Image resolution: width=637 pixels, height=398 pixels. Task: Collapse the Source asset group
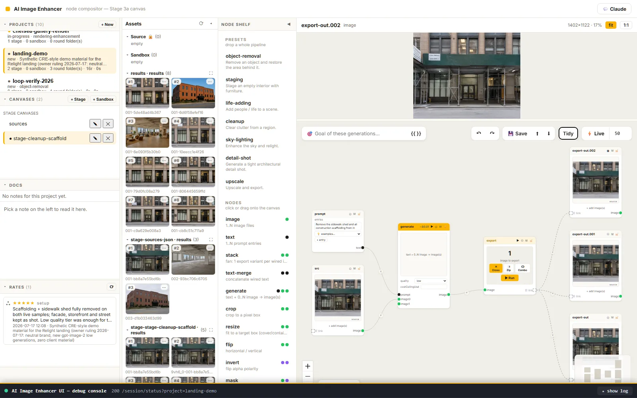click(127, 37)
